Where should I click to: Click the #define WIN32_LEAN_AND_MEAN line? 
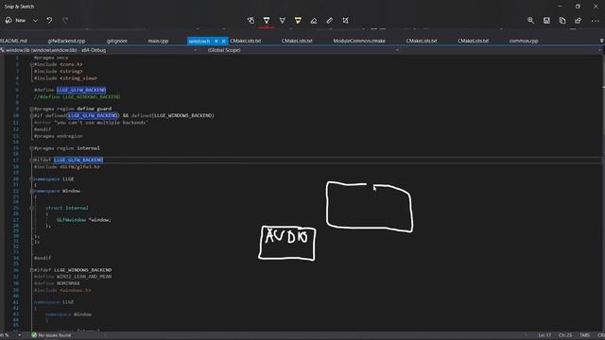(x=73, y=277)
